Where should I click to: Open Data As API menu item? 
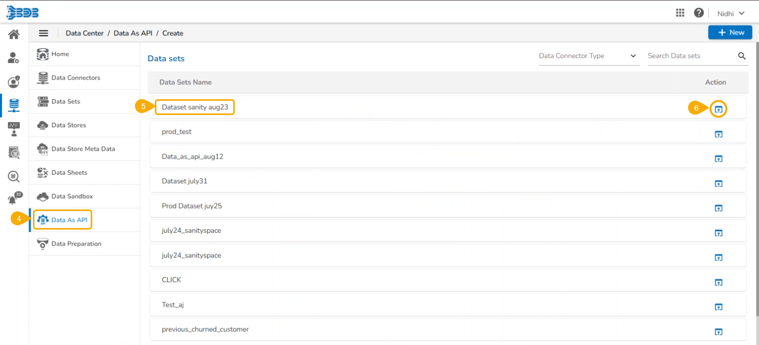(x=69, y=220)
